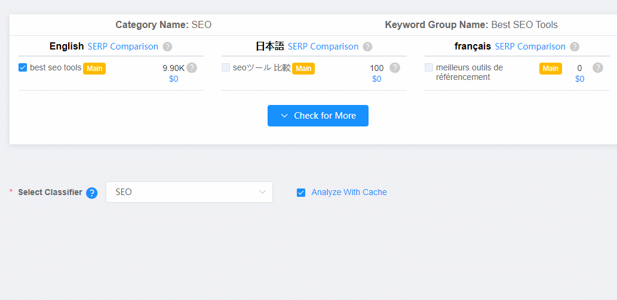Check the seoツール 比較 keyword checkbox
Viewport: 617px width, 300px height.
[x=225, y=67]
